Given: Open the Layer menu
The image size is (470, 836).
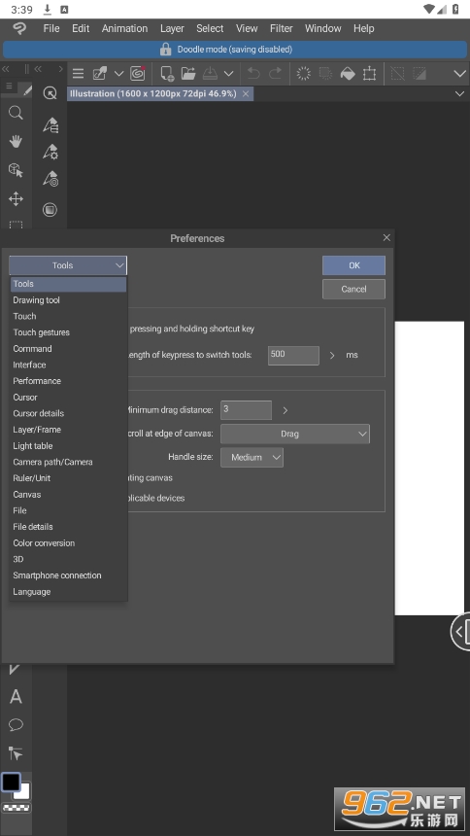Looking at the screenshot, I should click(x=172, y=28).
